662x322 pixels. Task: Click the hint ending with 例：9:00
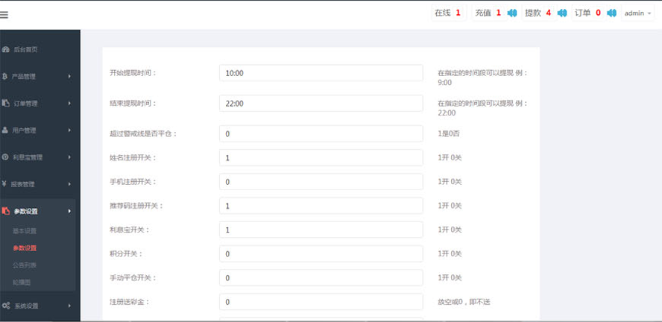click(x=483, y=78)
